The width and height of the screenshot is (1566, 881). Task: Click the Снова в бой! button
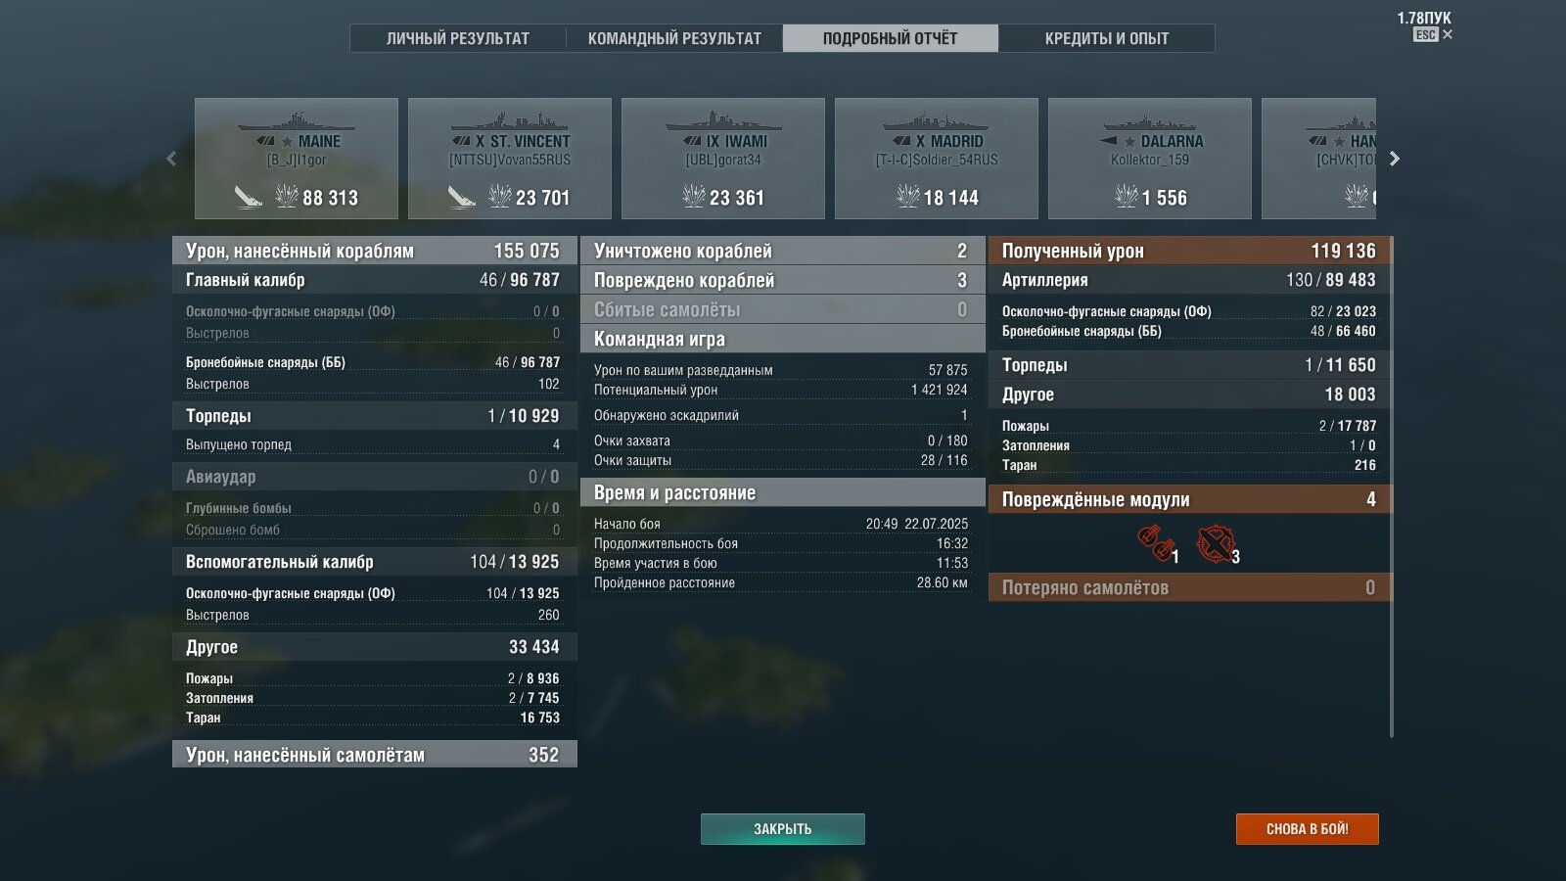(x=1308, y=829)
